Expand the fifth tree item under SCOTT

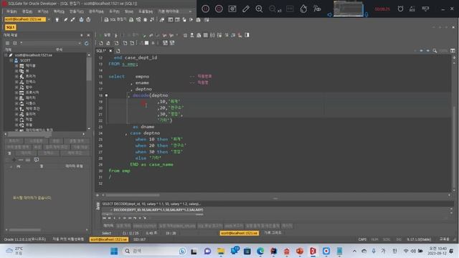click(x=16, y=87)
